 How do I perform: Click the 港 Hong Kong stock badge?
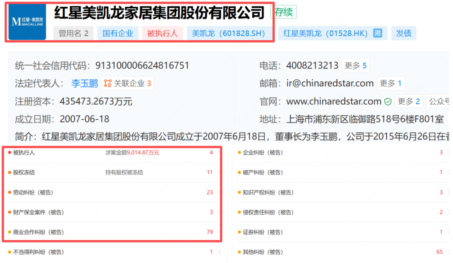[377, 33]
